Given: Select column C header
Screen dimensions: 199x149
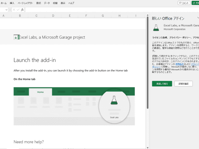Looking at the screenshot, I should (x=36, y=16).
